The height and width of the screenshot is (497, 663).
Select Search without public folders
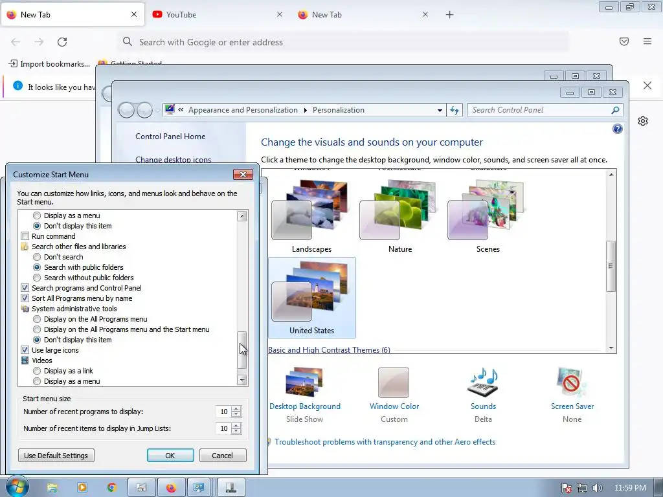pyautogui.click(x=37, y=278)
